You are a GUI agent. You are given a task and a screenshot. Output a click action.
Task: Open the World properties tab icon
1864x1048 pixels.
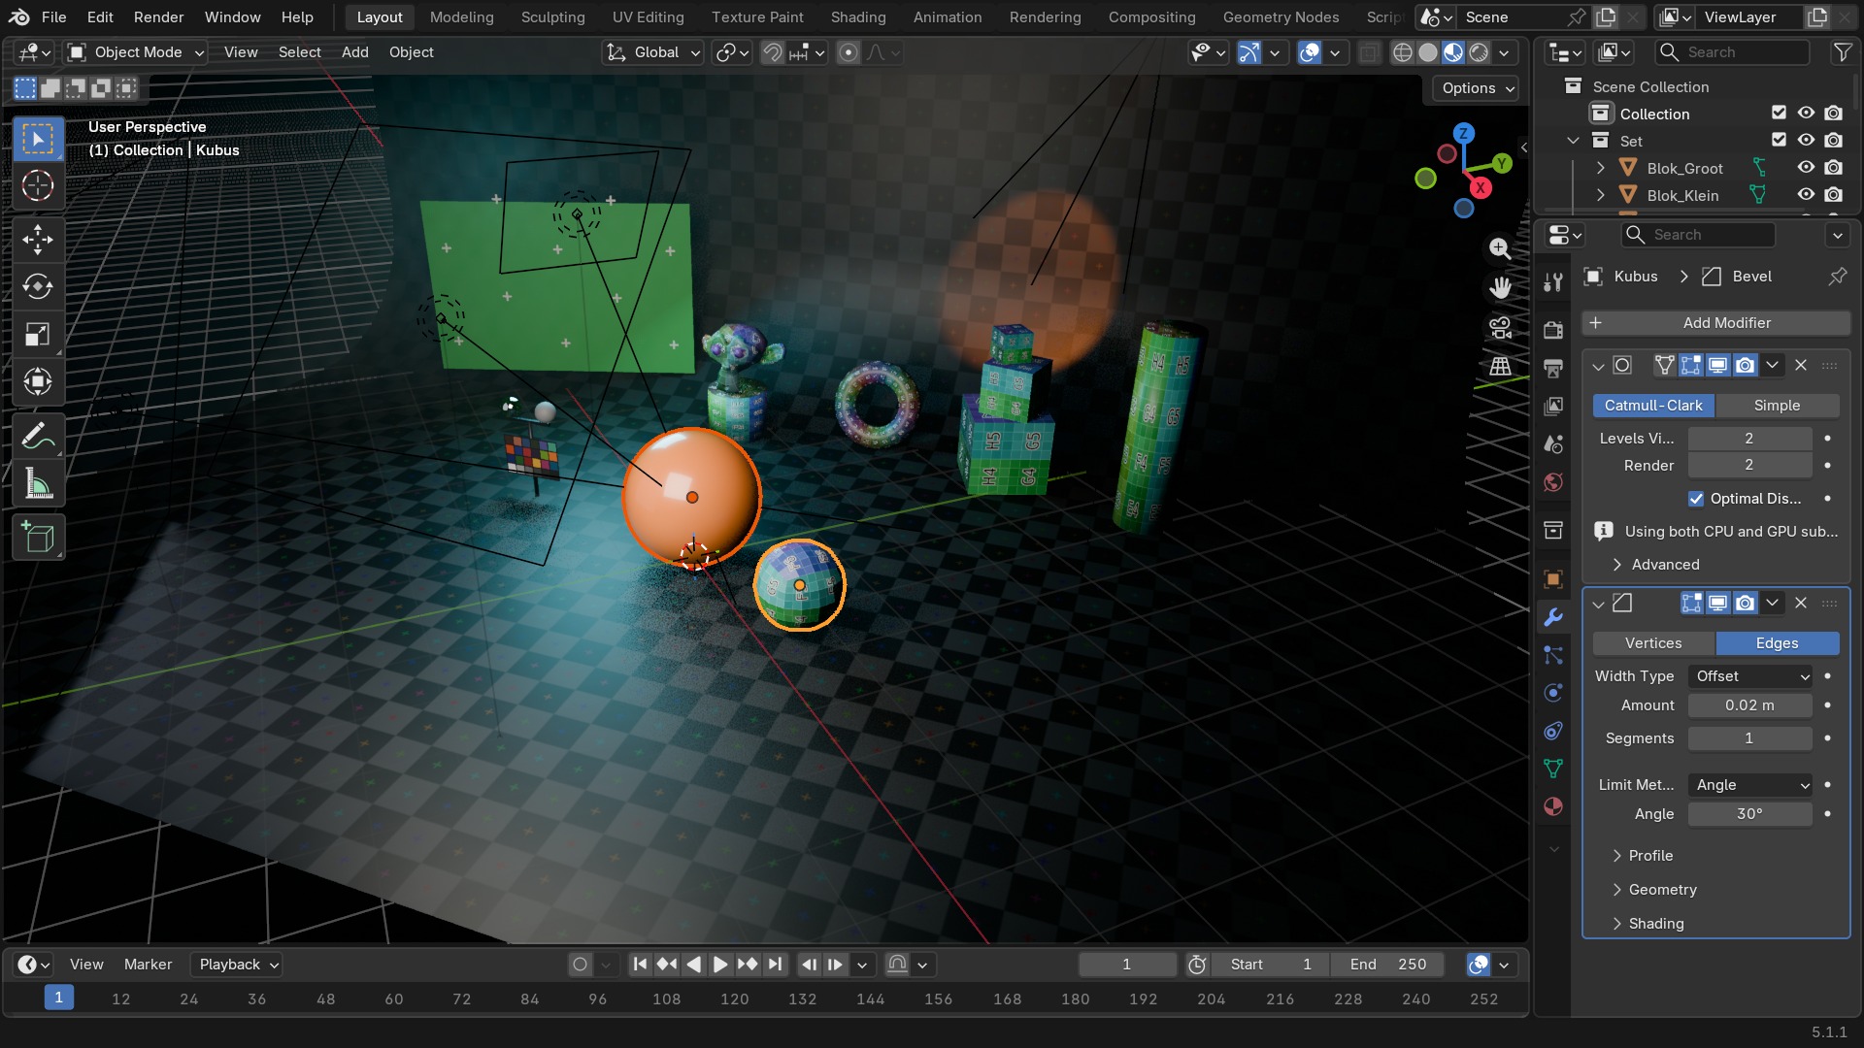(x=1553, y=482)
